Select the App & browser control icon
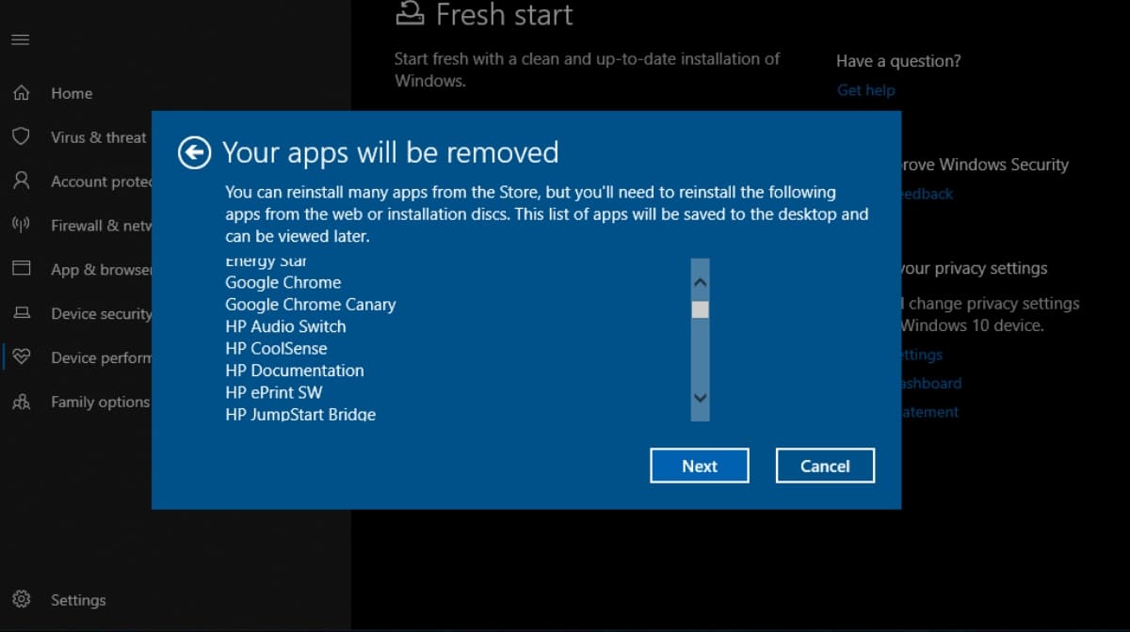The image size is (1130, 632). (23, 269)
